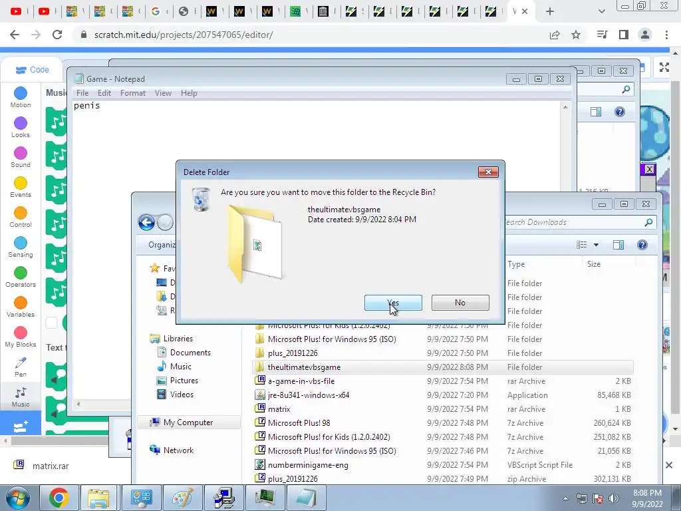Bookmark this page with the star icon
Viewport: 681px width, 511px height.
576,35
